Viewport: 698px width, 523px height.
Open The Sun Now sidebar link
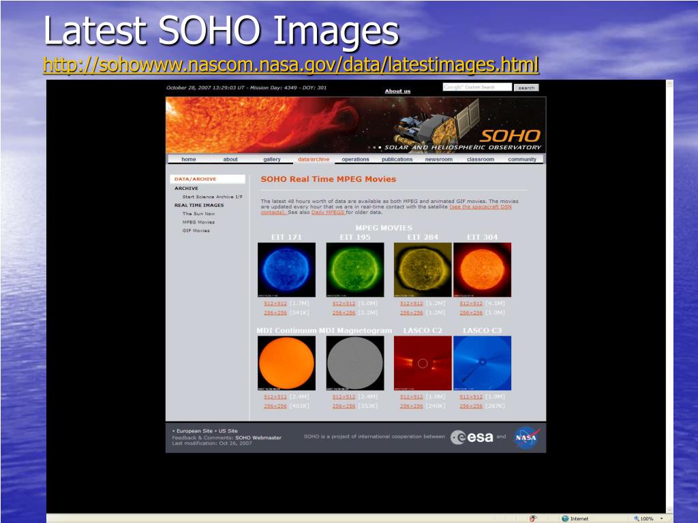tap(198, 213)
